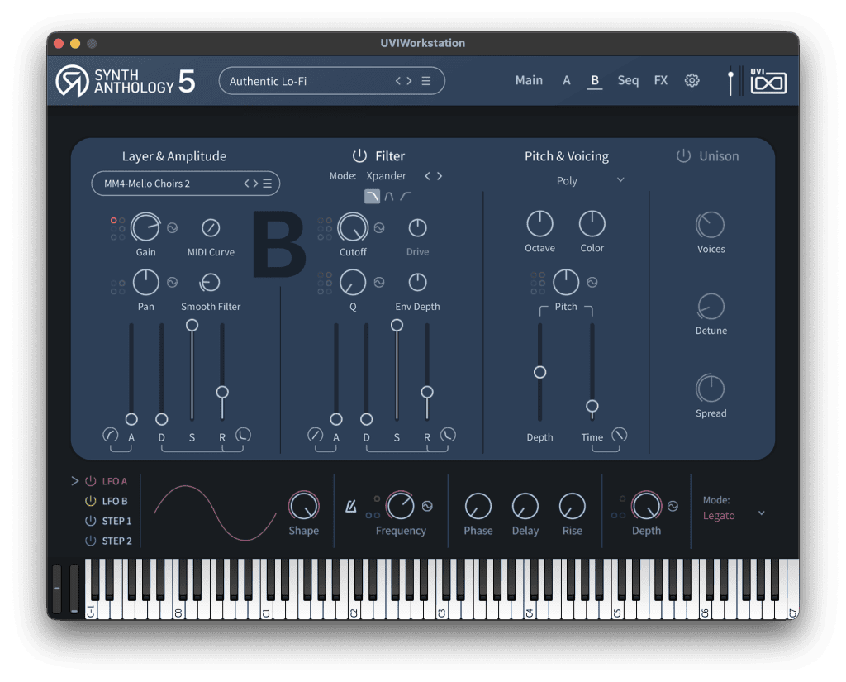Expand the LFO A row arrow

click(x=75, y=480)
